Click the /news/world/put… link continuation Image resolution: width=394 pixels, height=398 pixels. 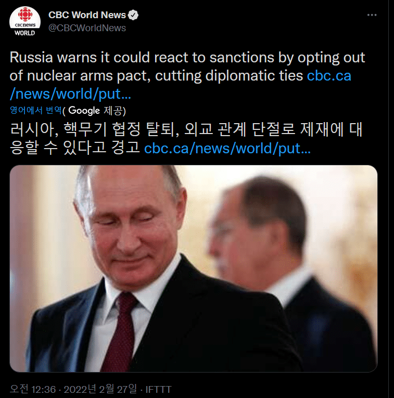[x=70, y=94]
